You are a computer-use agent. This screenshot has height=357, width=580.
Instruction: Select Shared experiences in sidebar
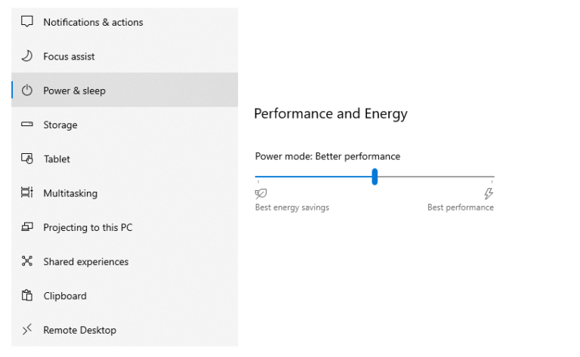click(x=125, y=261)
